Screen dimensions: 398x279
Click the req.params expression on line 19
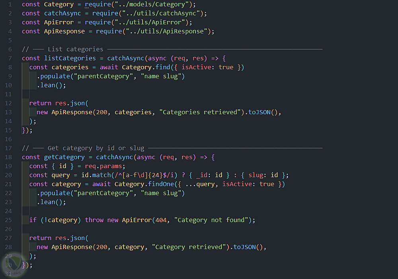[103, 166]
